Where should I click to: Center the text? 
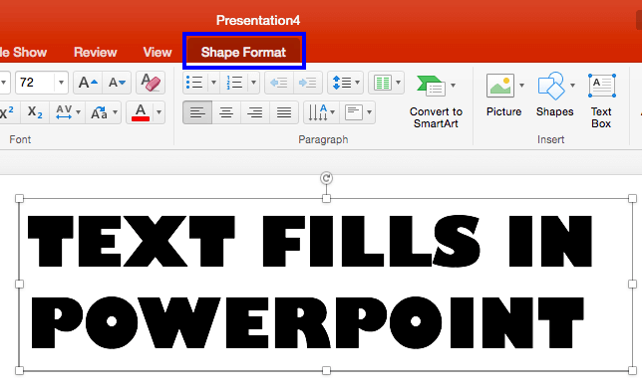(226, 112)
